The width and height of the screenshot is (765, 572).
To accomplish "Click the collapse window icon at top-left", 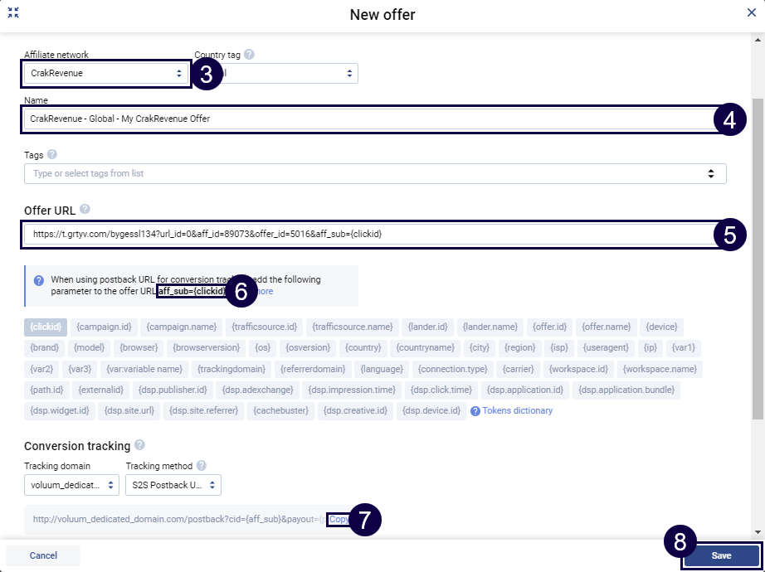I will click(13, 13).
